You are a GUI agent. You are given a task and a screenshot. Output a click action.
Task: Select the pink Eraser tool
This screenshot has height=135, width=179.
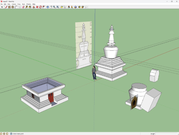[23, 7]
